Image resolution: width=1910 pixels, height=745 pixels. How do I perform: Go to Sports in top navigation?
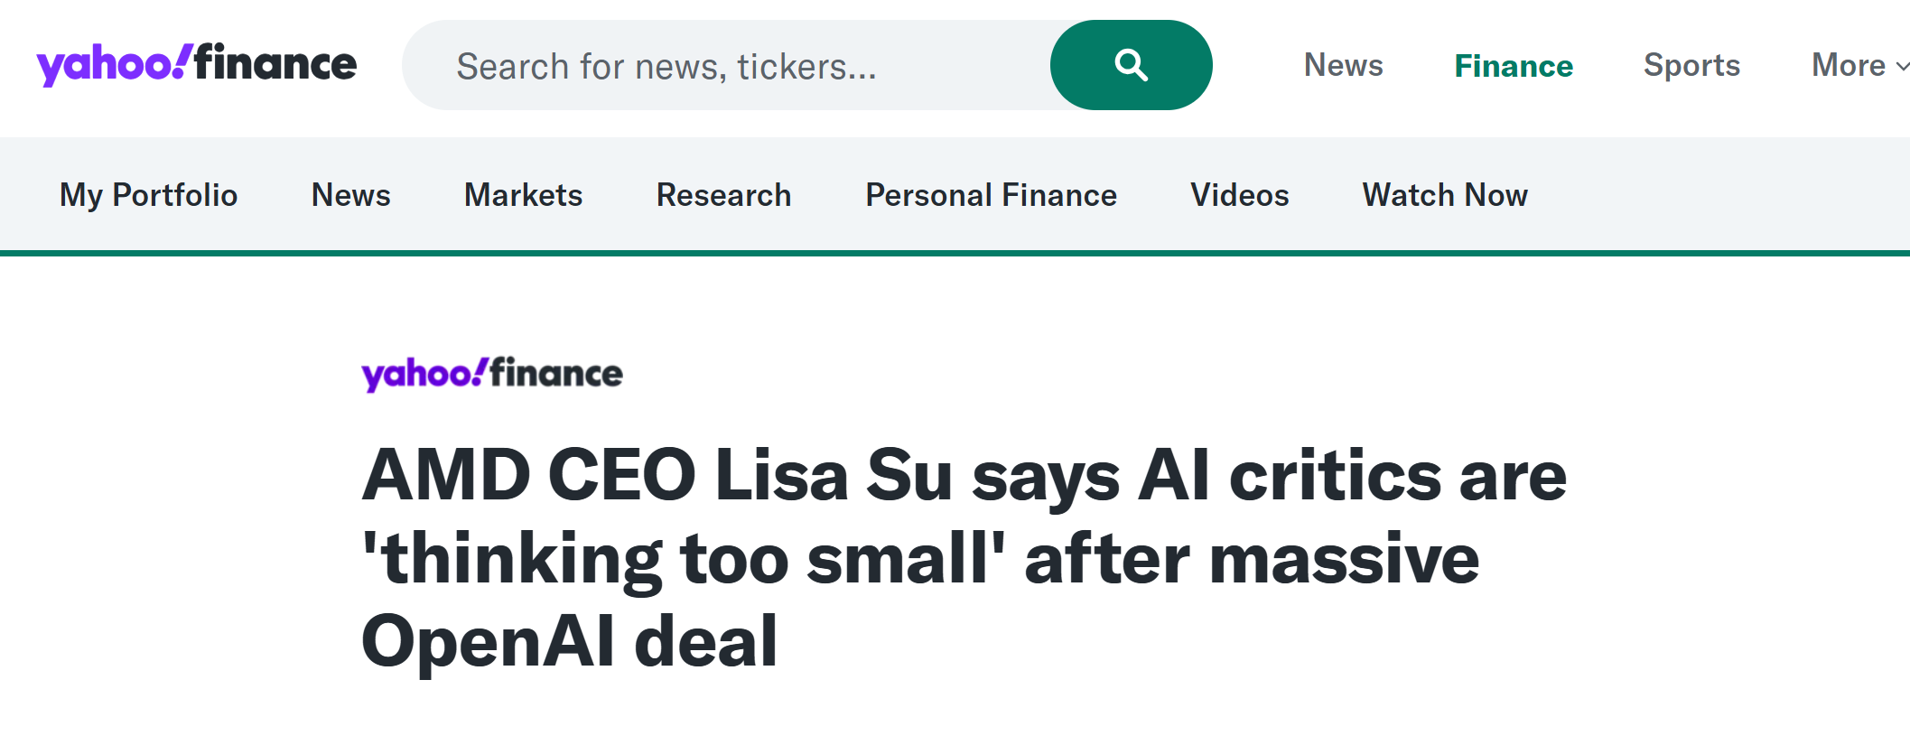click(x=1691, y=65)
